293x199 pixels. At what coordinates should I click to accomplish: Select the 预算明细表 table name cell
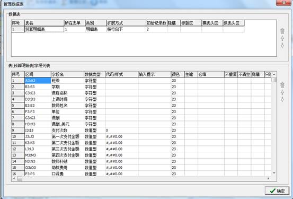point(44,29)
